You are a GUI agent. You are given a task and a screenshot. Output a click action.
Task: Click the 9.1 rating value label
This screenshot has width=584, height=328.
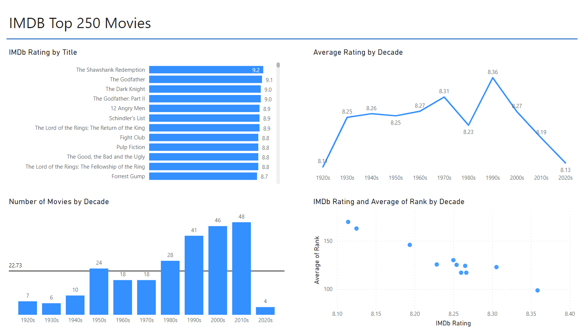coord(269,80)
